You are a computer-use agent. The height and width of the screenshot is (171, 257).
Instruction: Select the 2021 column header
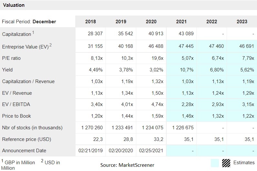pos(181,22)
